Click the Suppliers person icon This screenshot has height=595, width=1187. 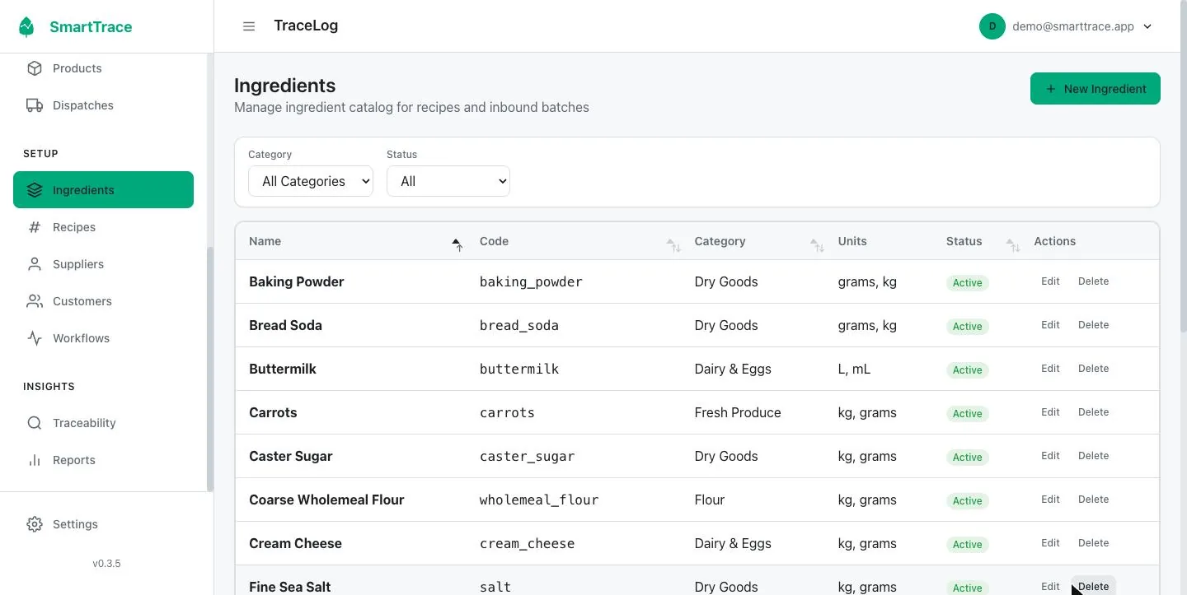[35, 264]
